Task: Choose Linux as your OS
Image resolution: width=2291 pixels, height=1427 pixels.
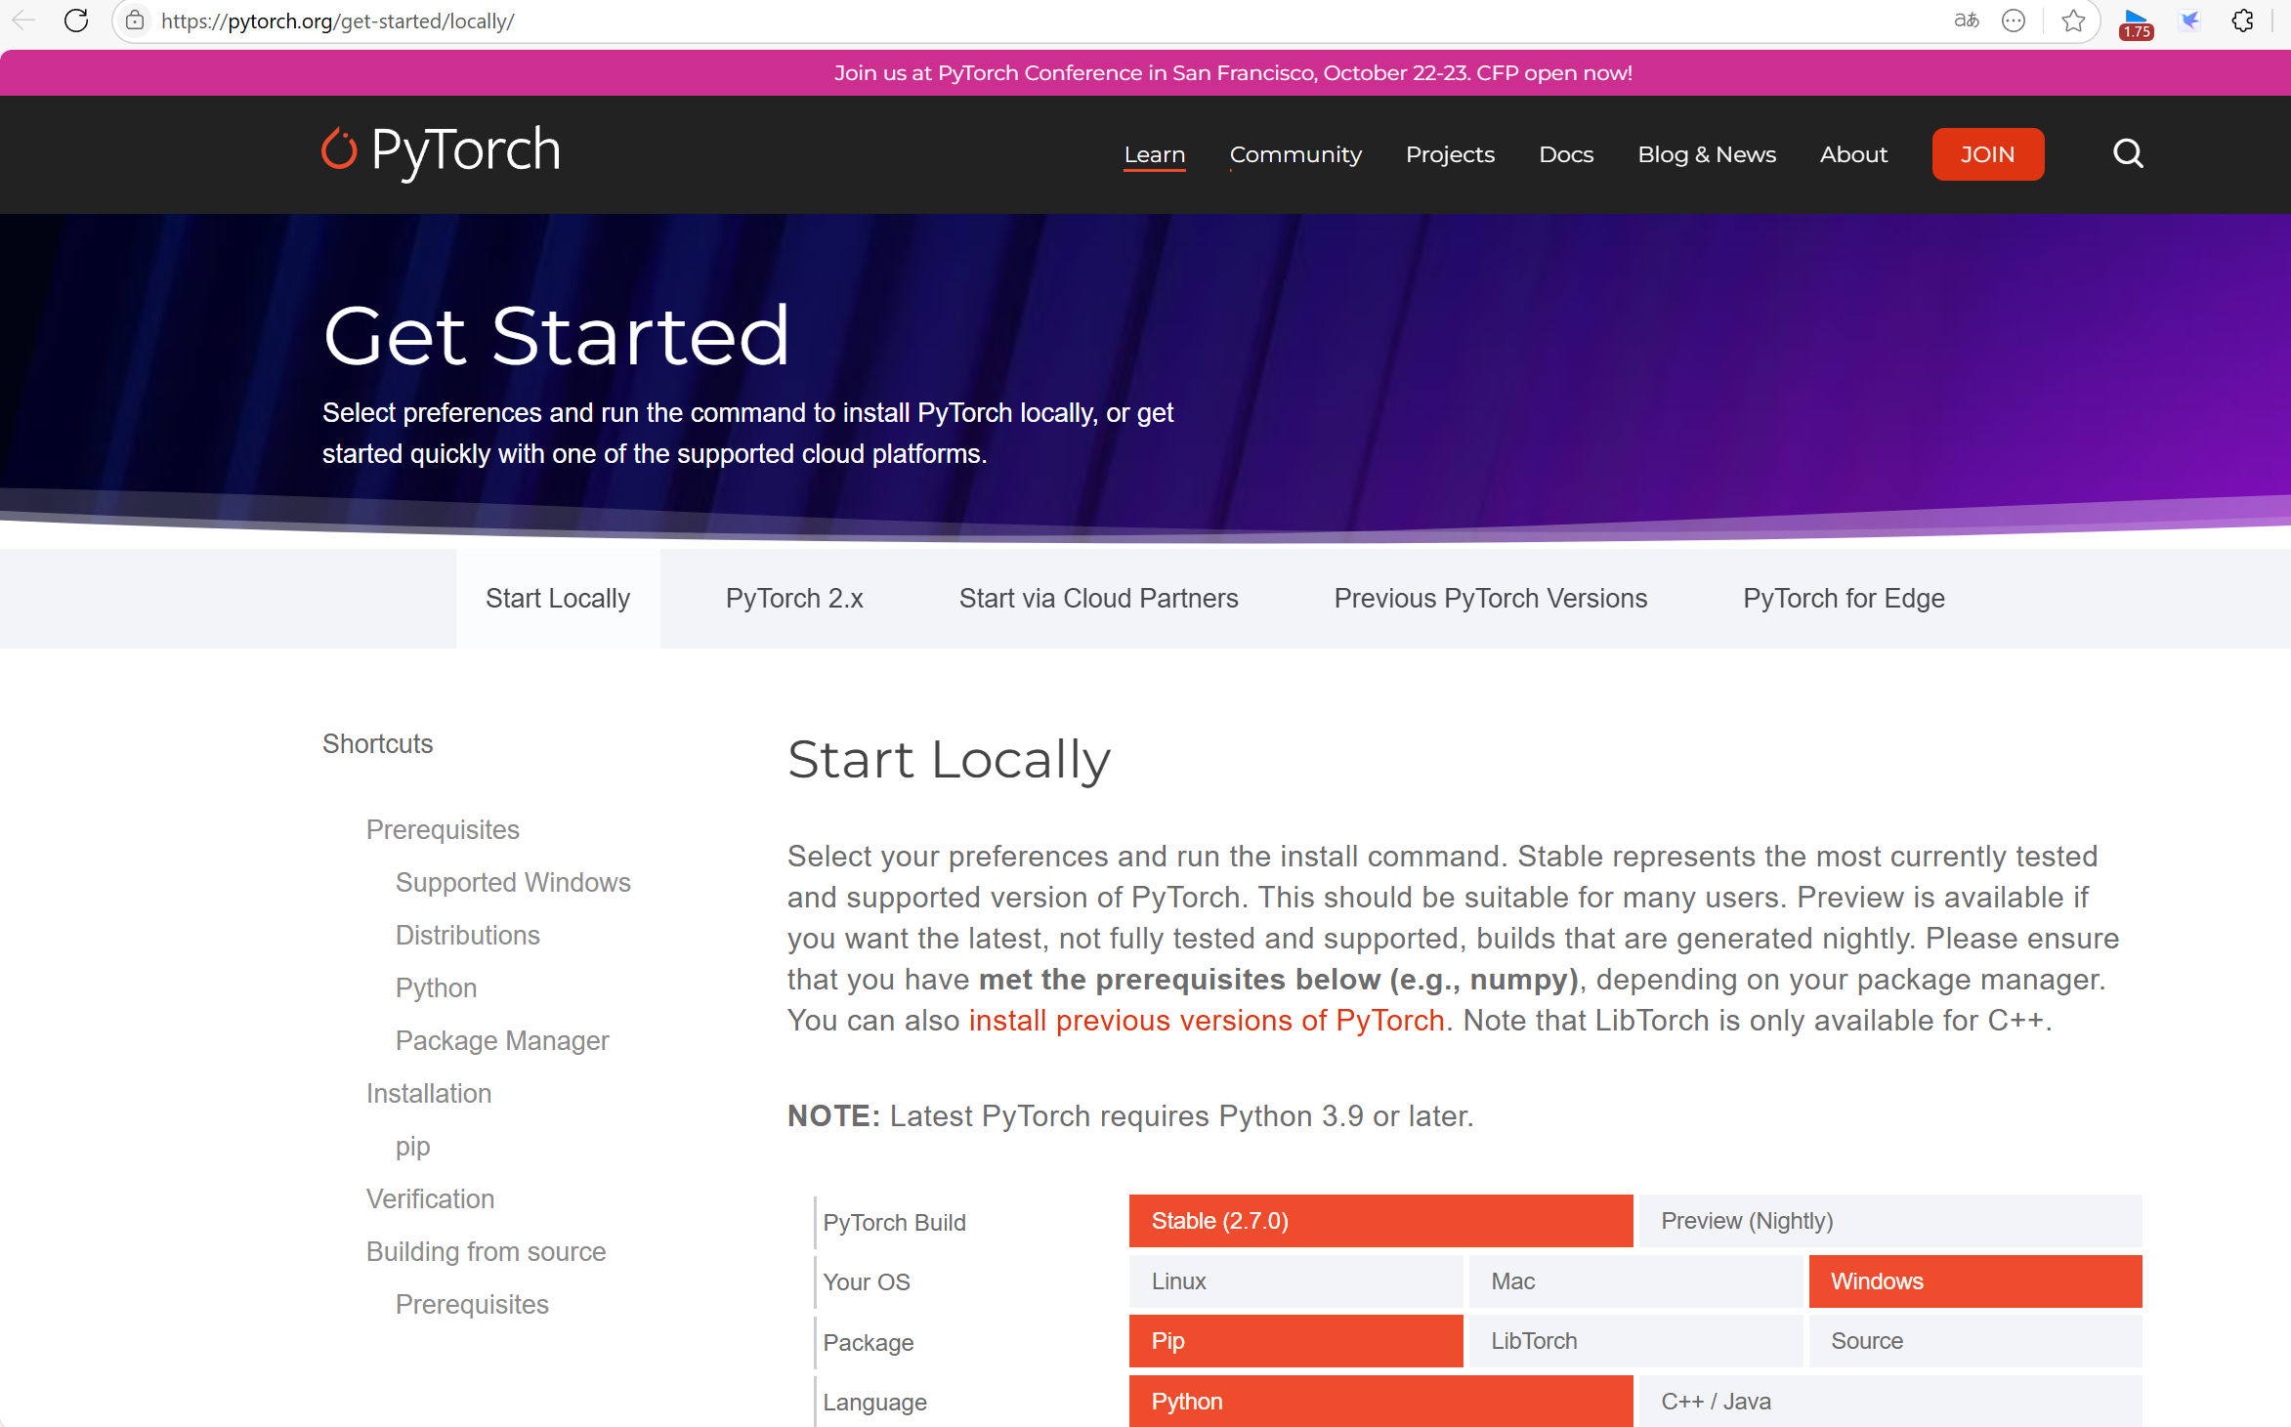Action: 1295,1281
